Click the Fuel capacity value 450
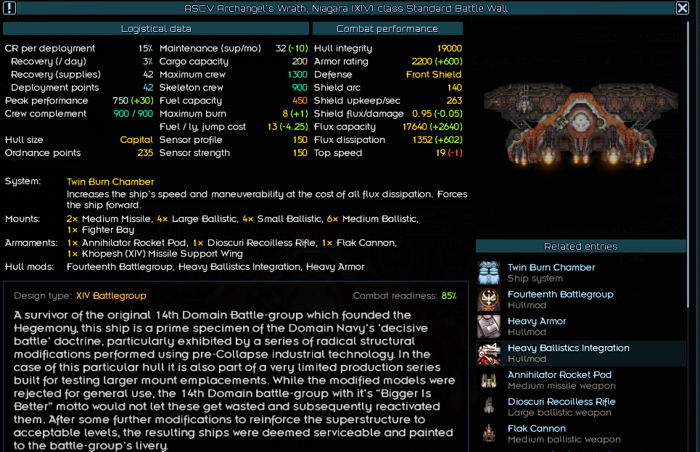The height and width of the screenshot is (452, 700). point(300,101)
